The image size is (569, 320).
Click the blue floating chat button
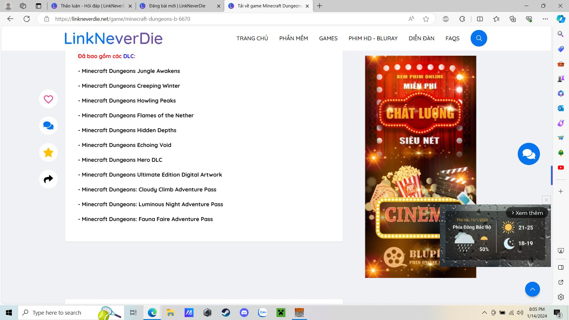529,154
